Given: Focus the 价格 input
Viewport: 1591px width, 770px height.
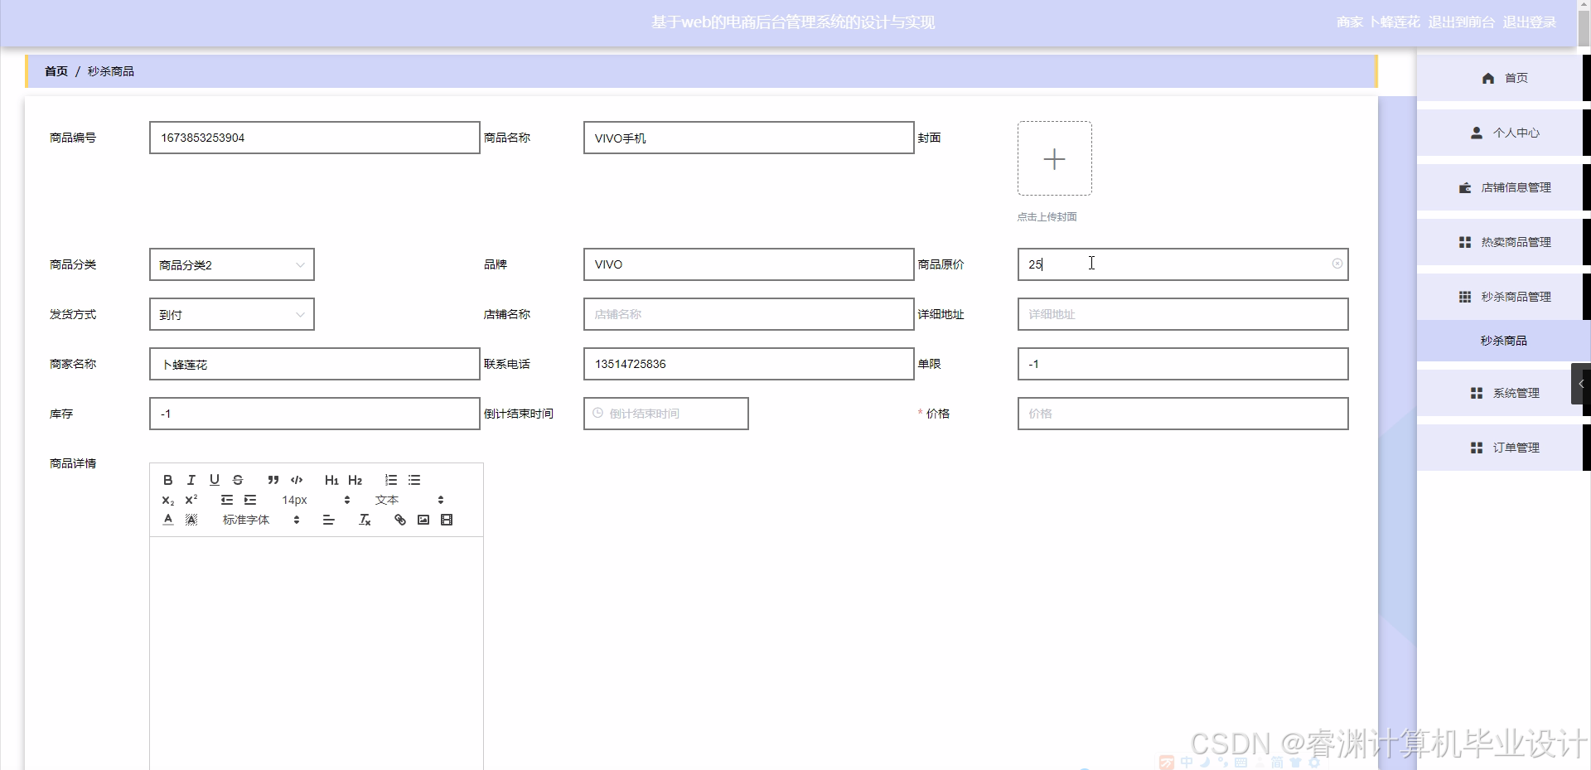Looking at the screenshot, I should (1183, 414).
